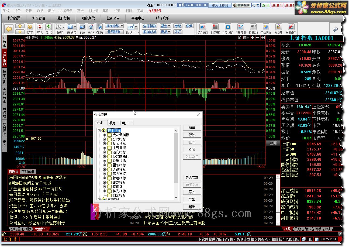Click the 上证180 index row
This screenshot has height=247, width=349.
(312, 144)
